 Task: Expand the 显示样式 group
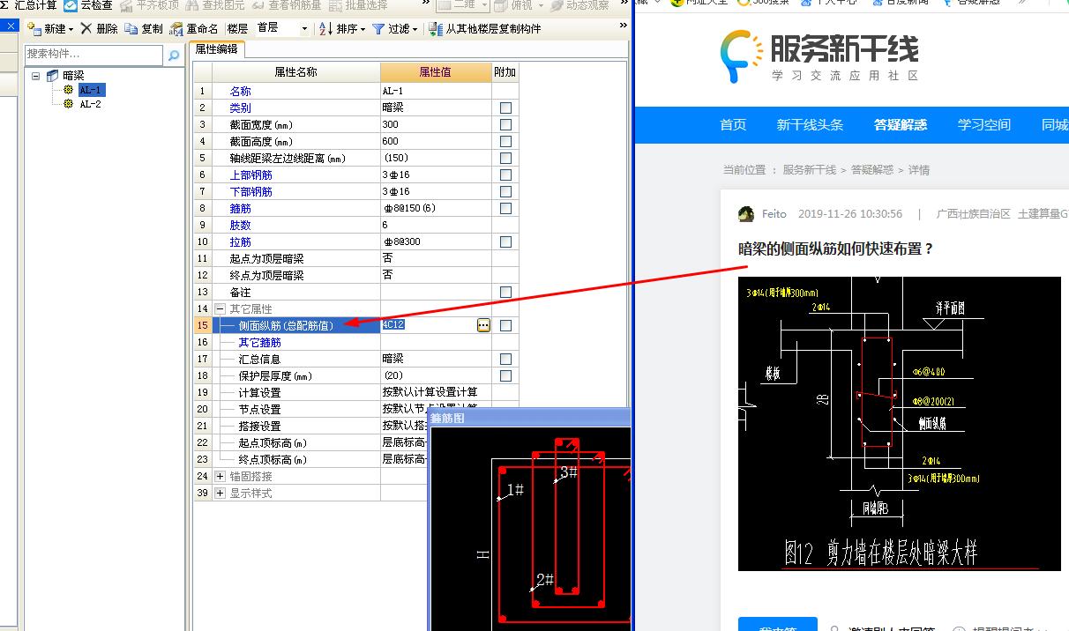pyautogui.click(x=221, y=493)
